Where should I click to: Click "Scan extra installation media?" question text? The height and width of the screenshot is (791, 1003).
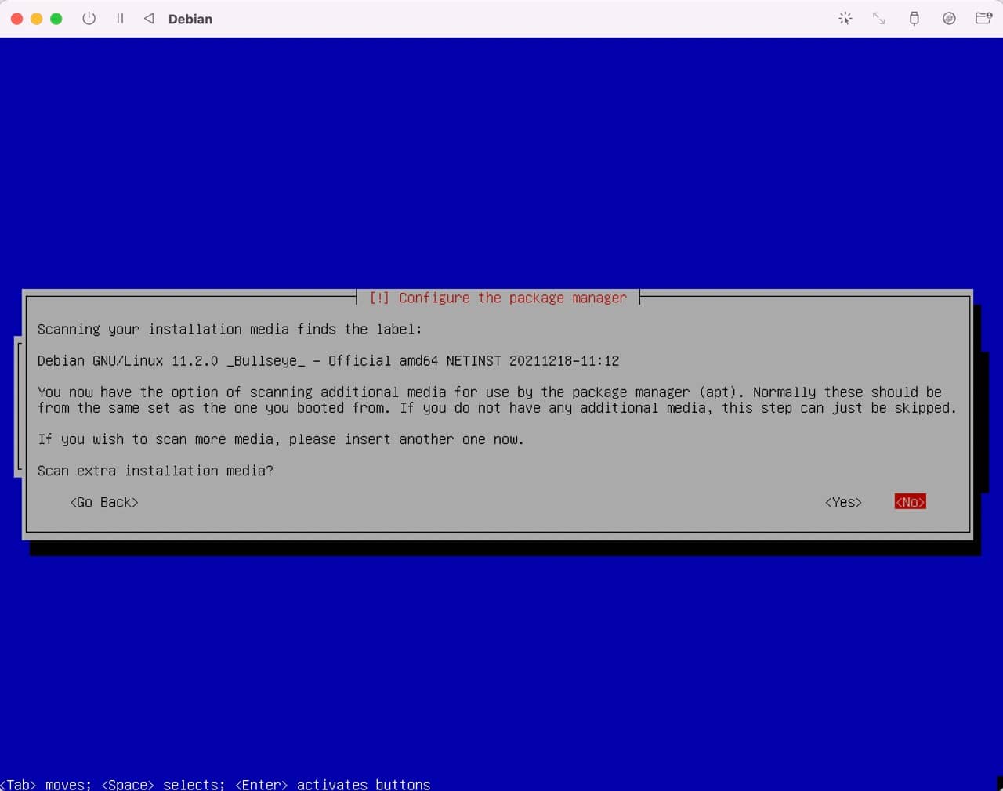click(155, 471)
